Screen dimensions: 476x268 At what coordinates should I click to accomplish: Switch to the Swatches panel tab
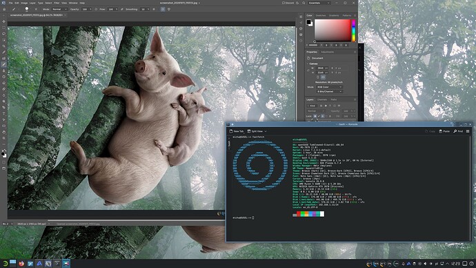point(321,15)
